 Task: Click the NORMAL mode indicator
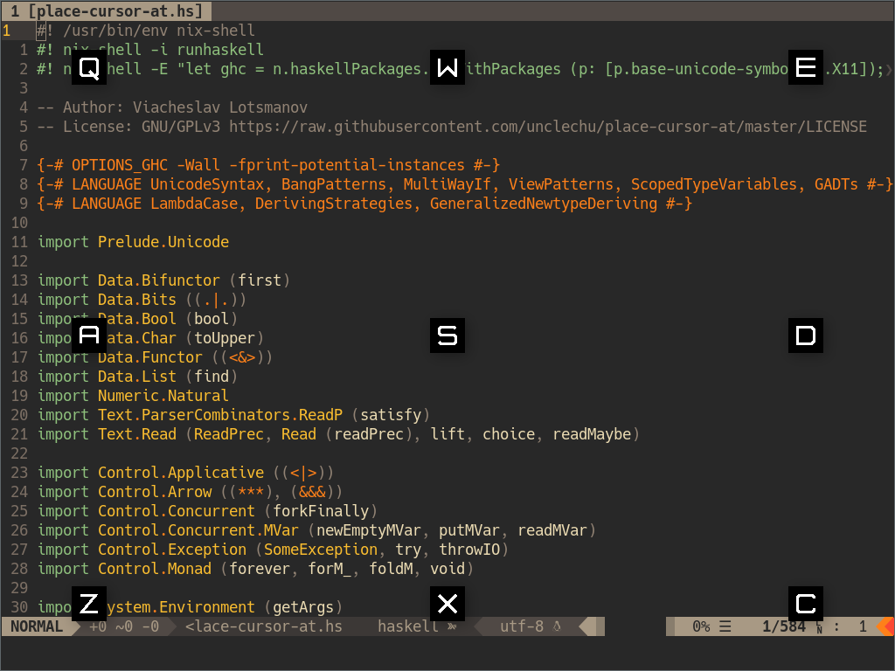37,626
